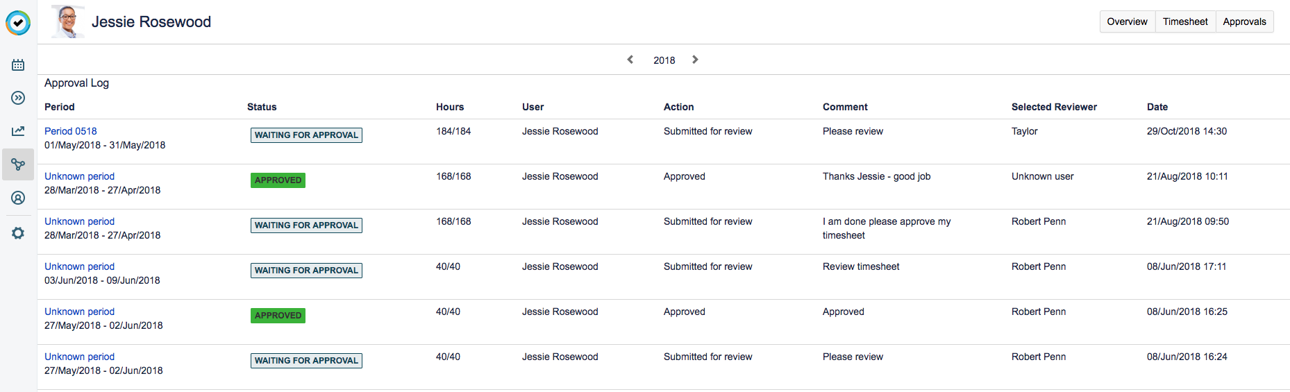This screenshot has width=1290, height=392.
Task: Open the calendar icon in sidebar
Action: [18, 65]
